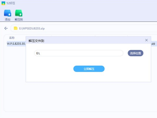Click the 立即解压 button
Screen dimensions: 157x118
pos(89,69)
